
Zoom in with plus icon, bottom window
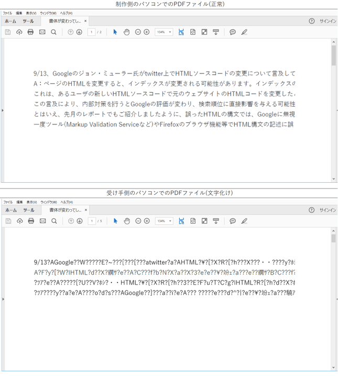147,221
